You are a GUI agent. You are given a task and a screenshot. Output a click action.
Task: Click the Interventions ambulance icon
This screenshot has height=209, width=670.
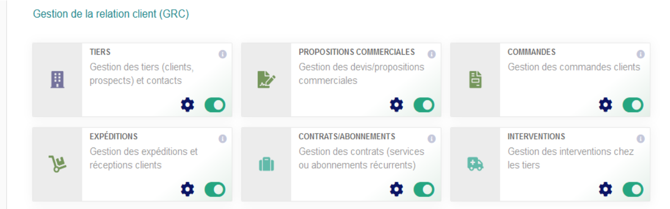click(x=475, y=164)
